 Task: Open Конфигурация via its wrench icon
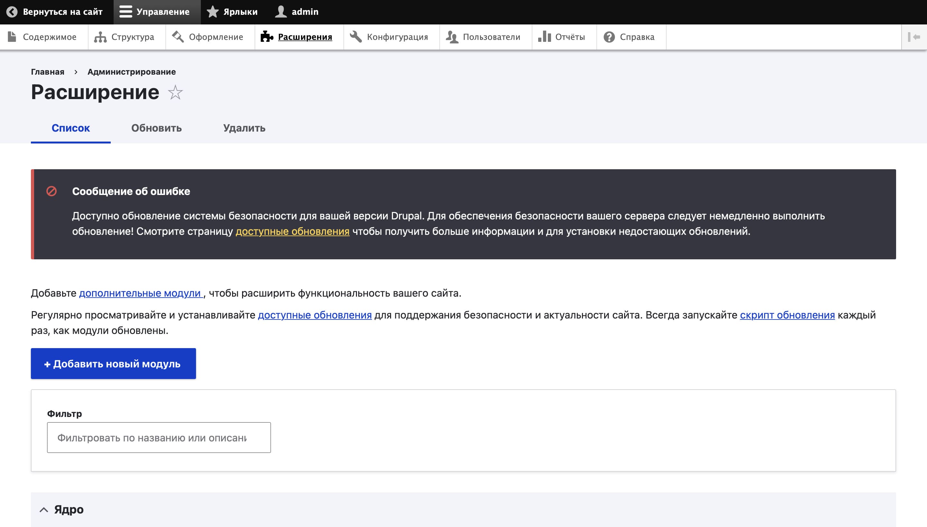point(356,37)
